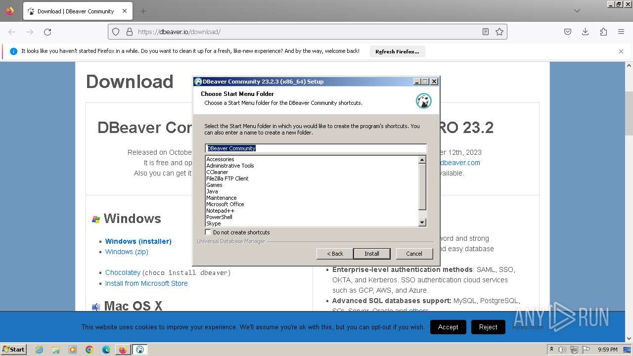
Task: Click the folder list scrollbar thumb
Action: pos(422,187)
